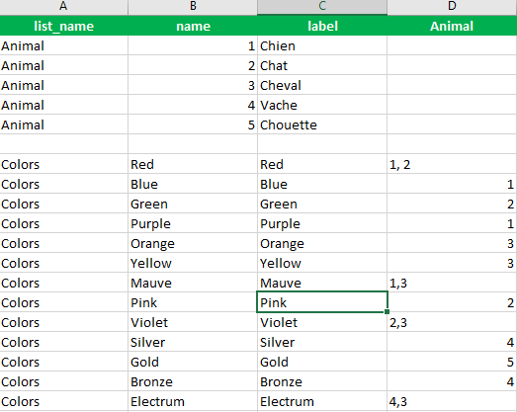Click the Cheval label cell
Viewport: 517px width, 412px height.
(322, 85)
